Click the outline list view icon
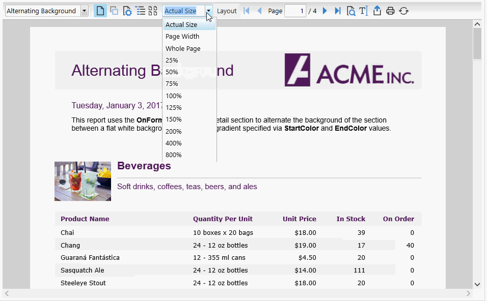 click(x=141, y=11)
